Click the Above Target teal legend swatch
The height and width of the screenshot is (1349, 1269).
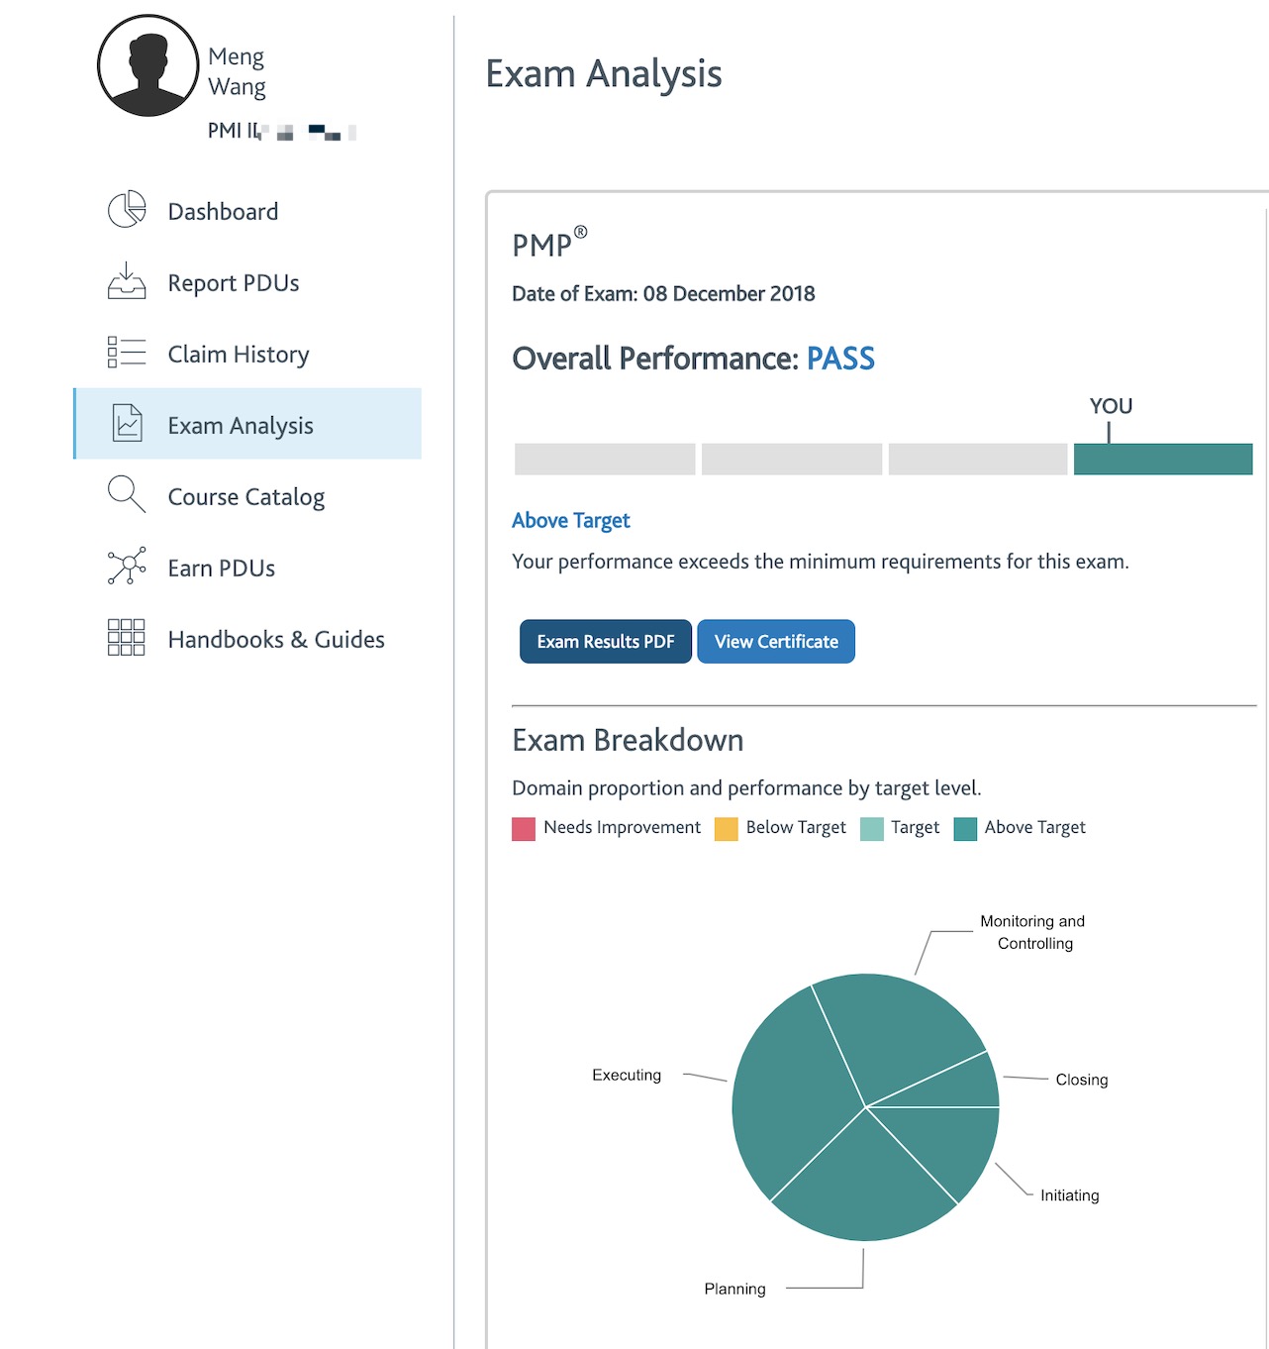pos(965,829)
